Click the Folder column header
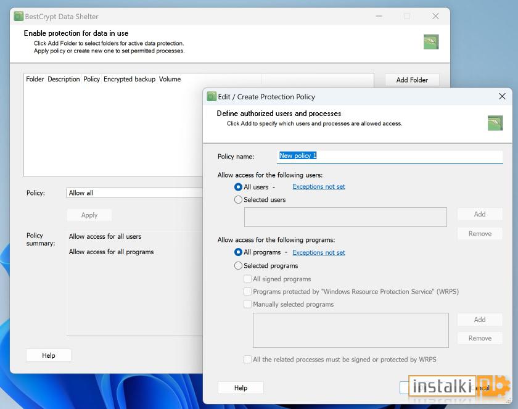Screen dimensions: 518x409 point(35,79)
